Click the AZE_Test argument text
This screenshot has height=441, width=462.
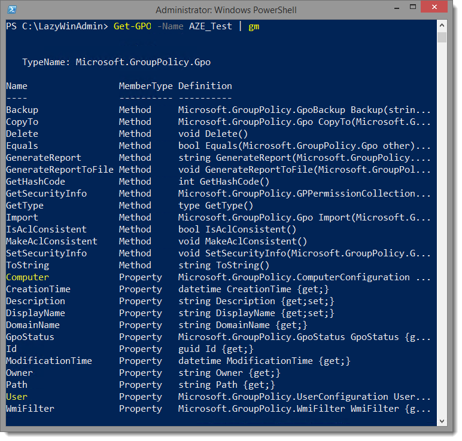coord(211,26)
